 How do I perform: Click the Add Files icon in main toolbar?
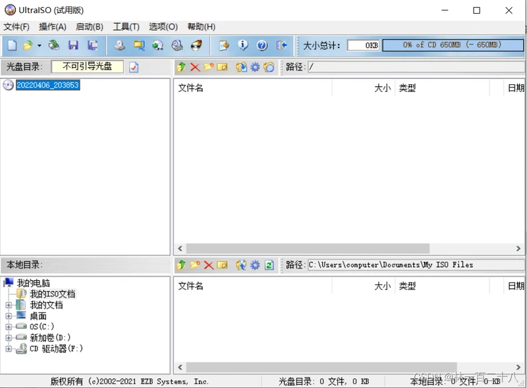click(x=224, y=45)
